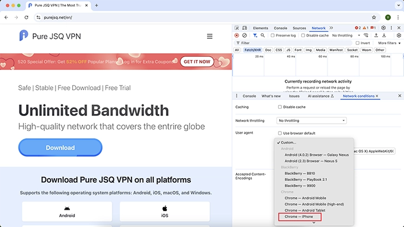Image resolution: width=404 pixels, height=227 pixels.
Task: Activate the DevTools inspect element picker
Action: click(x=237, y=28)
